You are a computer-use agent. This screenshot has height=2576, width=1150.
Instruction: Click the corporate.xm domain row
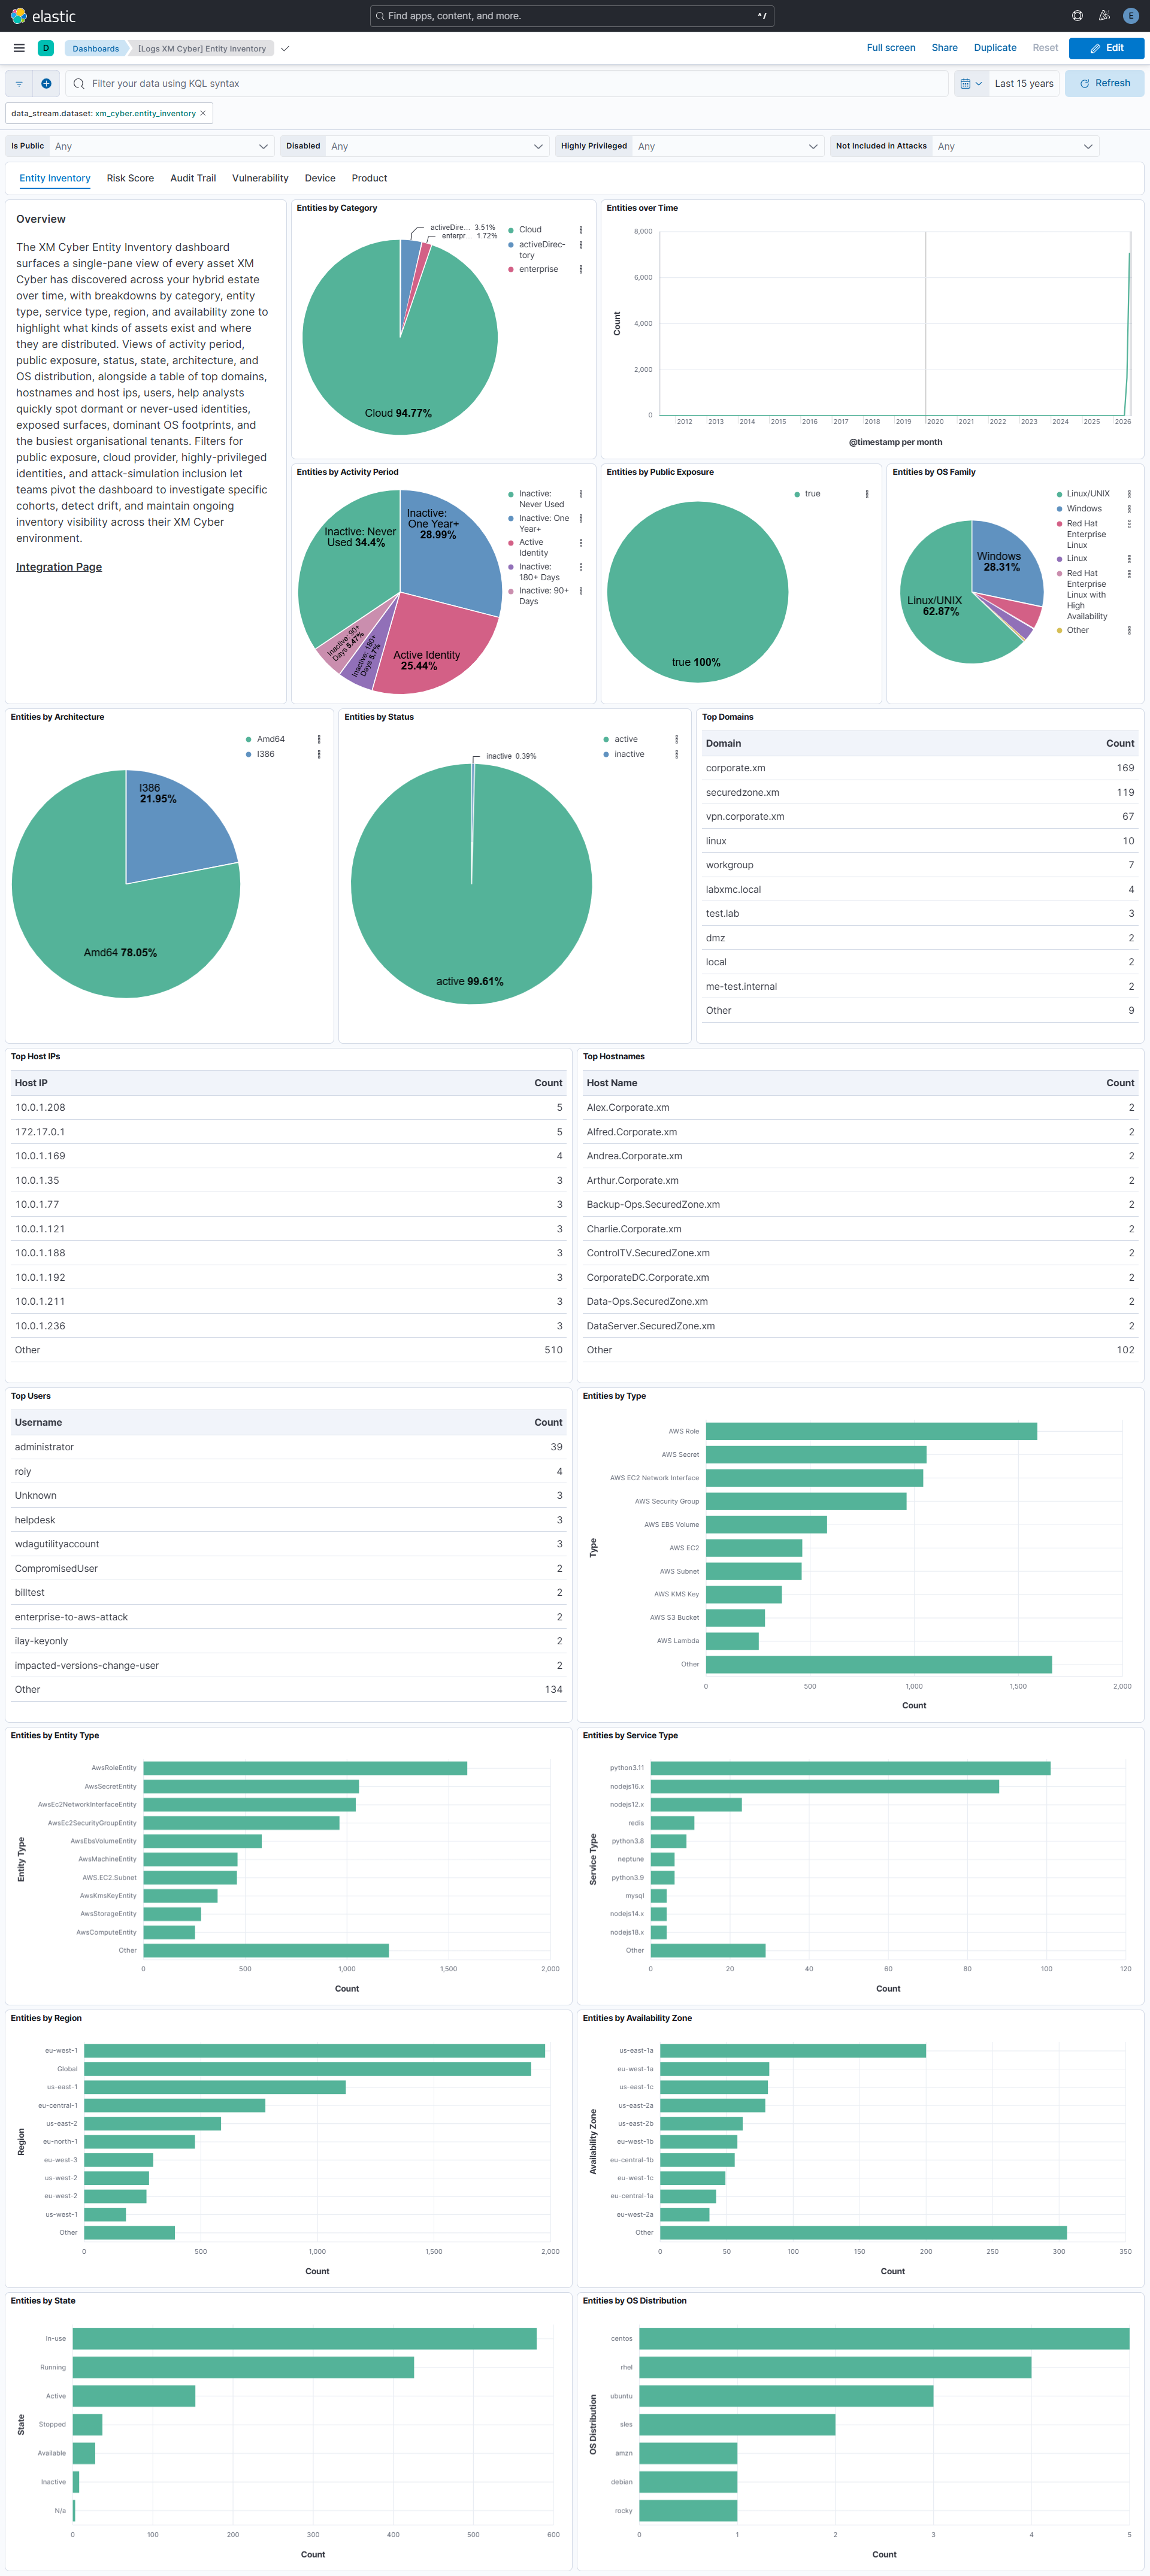pos(919,768)
